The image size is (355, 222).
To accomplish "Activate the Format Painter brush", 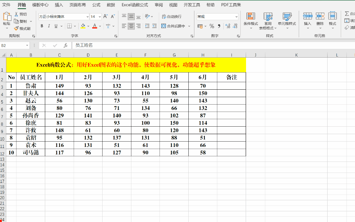I will (x=16, y=28).
